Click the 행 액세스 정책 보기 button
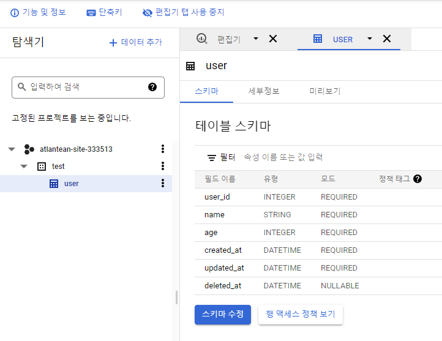The height and width of the screenshot is (341, 442). 301,314
